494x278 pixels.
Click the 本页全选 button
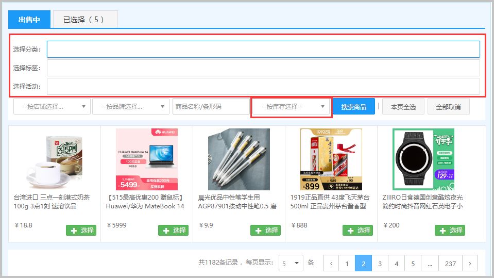403,107
